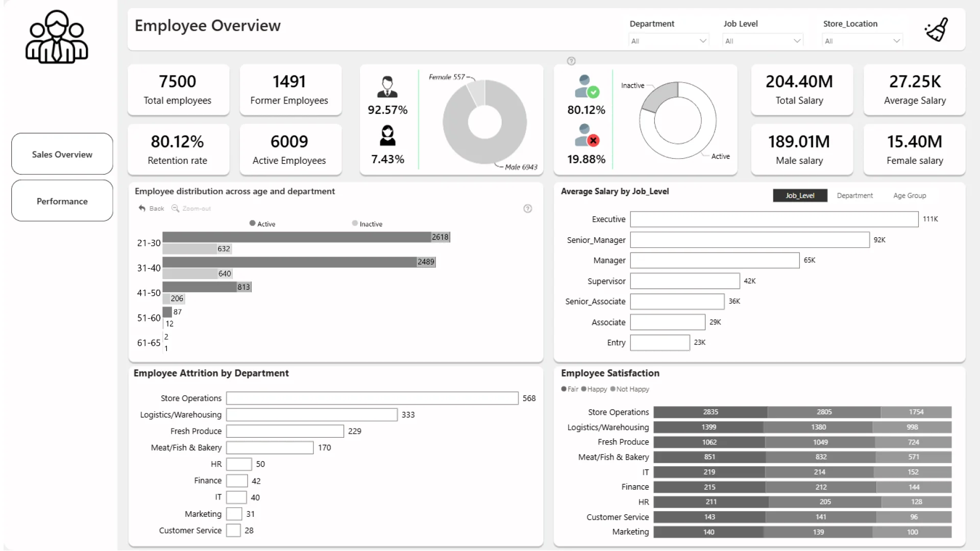Toggle the Active legend item
Screen dimensions: 980x551
click(262, 223)
